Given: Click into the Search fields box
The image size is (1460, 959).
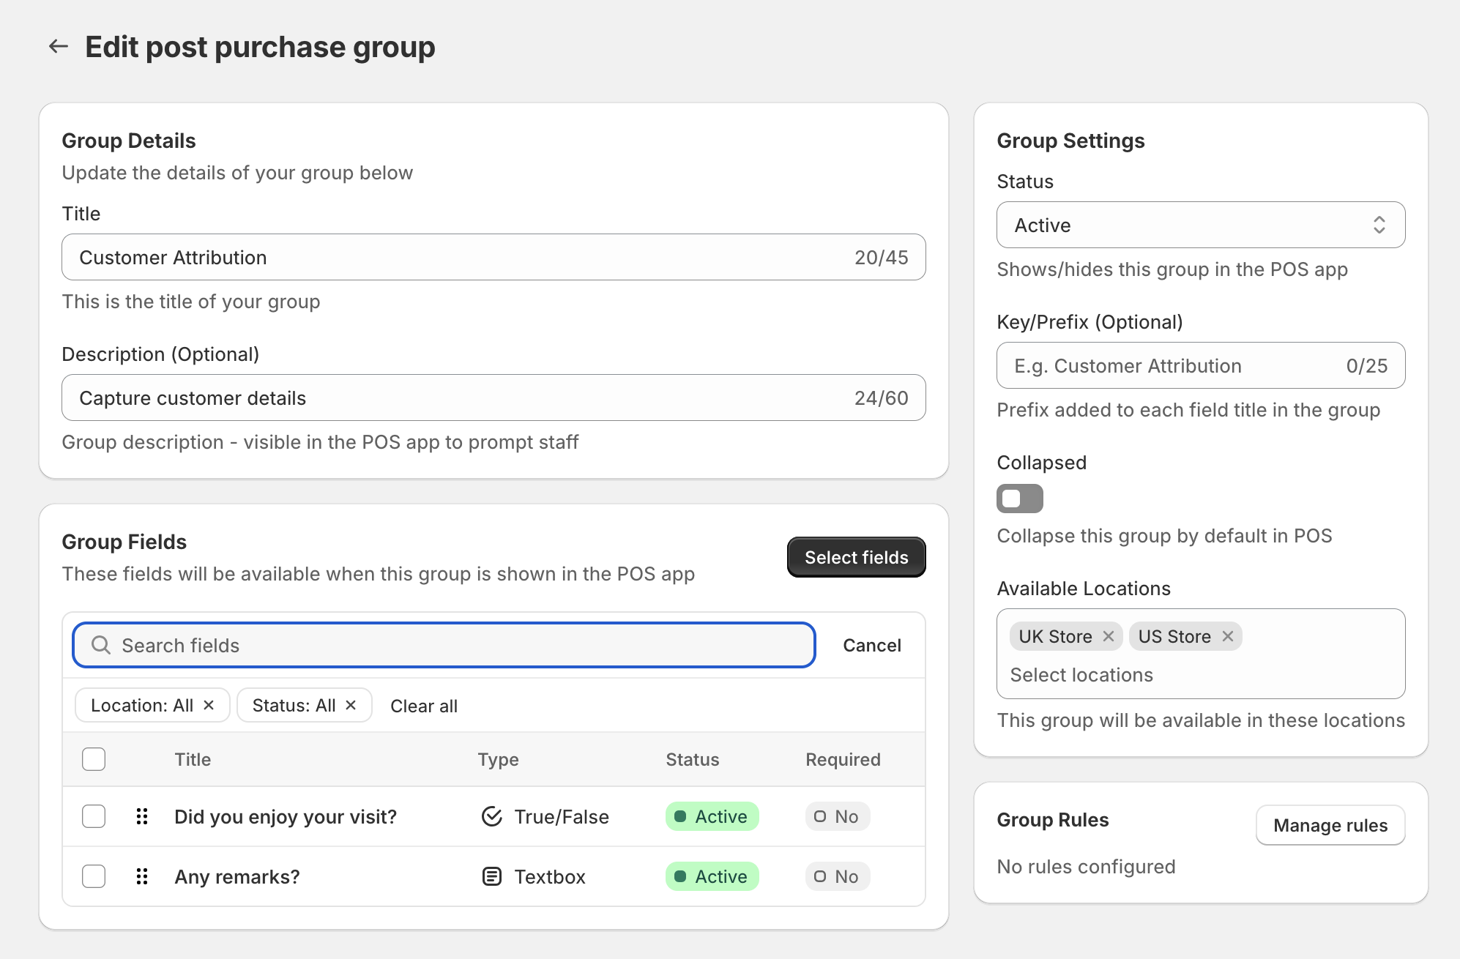Looking at the screenshot, I should 444,645.
